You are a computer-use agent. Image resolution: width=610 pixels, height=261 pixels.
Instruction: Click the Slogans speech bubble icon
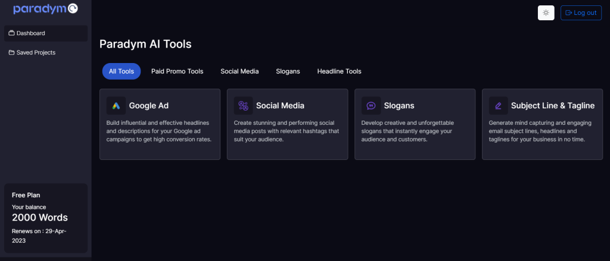371,106
